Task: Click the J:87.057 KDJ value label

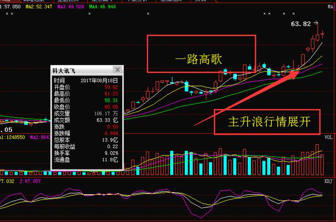Action: (x=29, y=181)
